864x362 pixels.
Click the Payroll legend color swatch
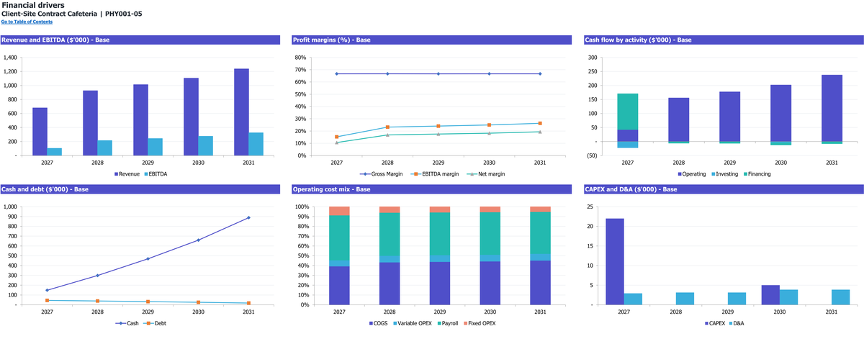(440, 324)
